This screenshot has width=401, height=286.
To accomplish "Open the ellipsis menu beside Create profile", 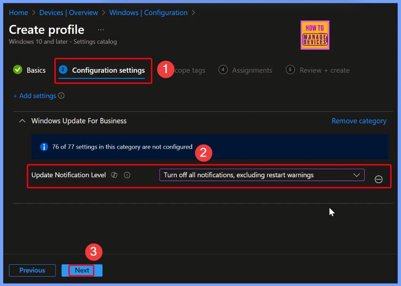I will click(101, 30).
